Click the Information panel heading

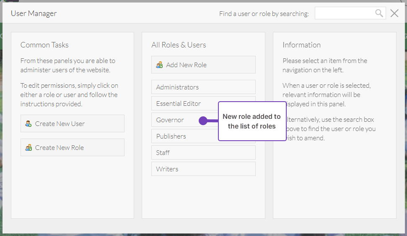click(301, 45)
